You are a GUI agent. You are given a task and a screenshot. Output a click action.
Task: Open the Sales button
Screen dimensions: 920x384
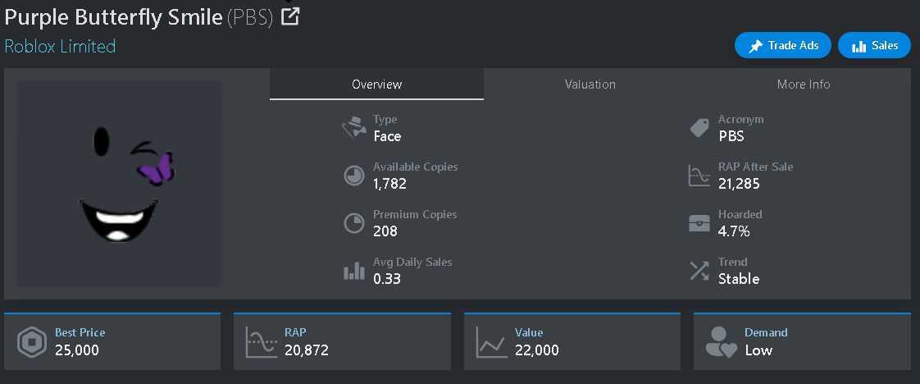[x=874, y=46]
